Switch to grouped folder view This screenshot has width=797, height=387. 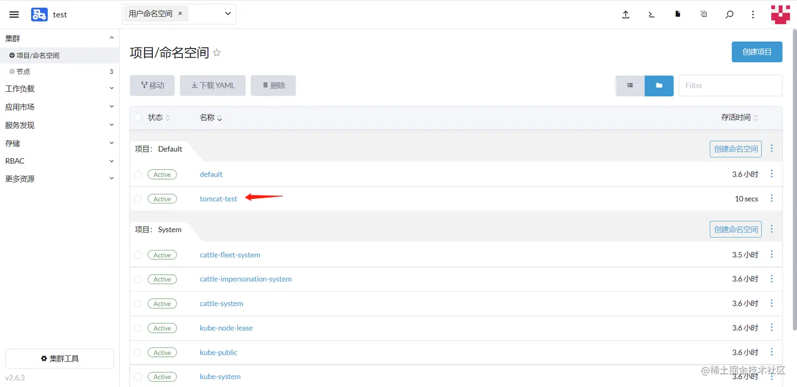[659, 85]
